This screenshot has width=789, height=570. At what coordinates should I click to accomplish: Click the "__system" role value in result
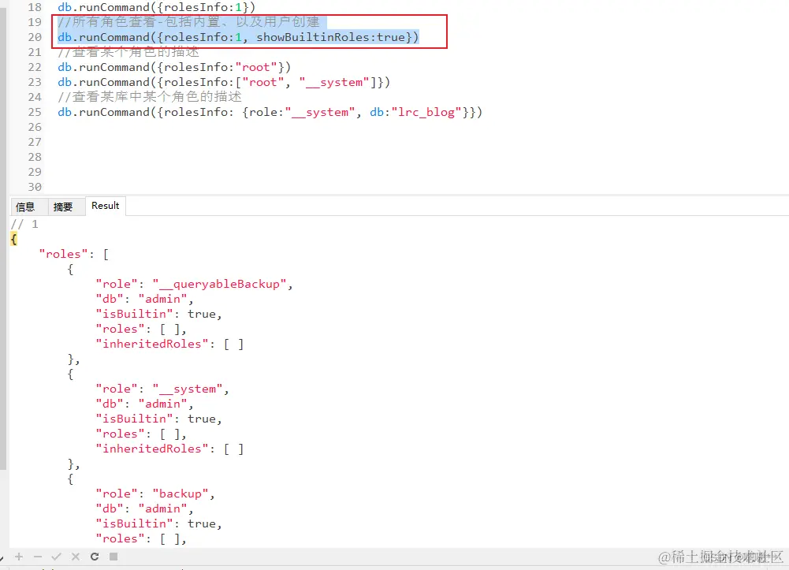pyautogui.click(x=188, y=389)
